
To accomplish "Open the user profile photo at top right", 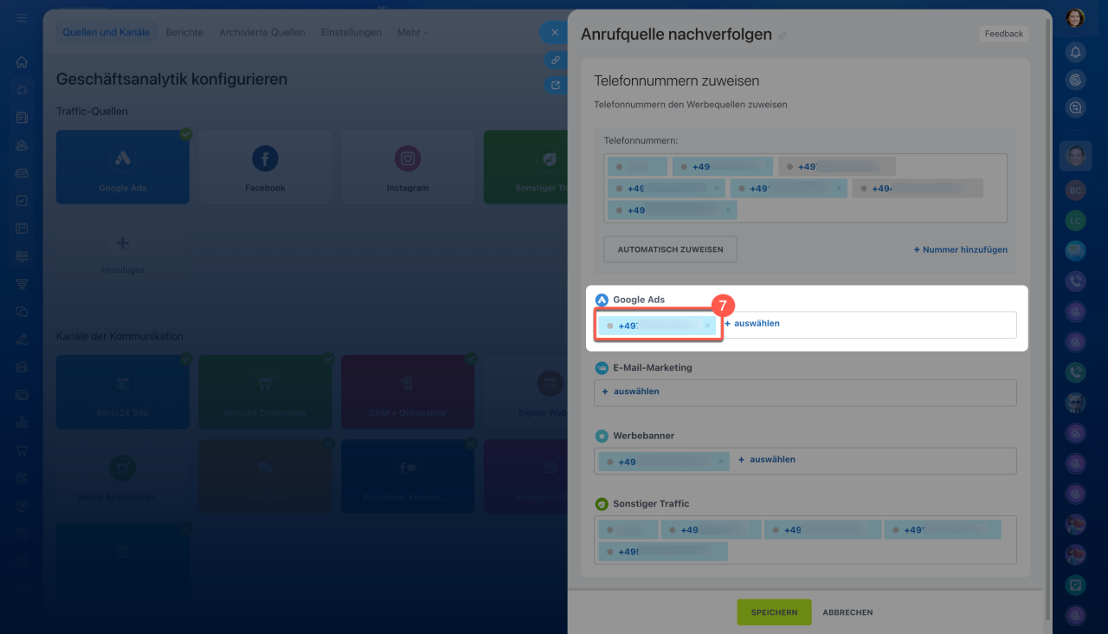I will [x=1075, y=18].
